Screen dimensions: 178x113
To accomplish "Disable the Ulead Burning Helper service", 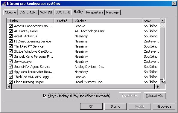I will point(10,82).
